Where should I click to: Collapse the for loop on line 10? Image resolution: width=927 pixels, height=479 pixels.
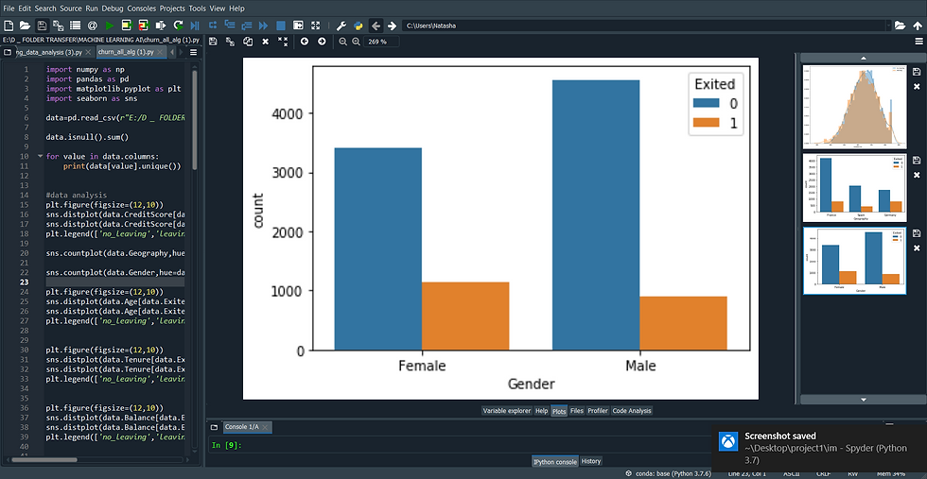(40, 157)
